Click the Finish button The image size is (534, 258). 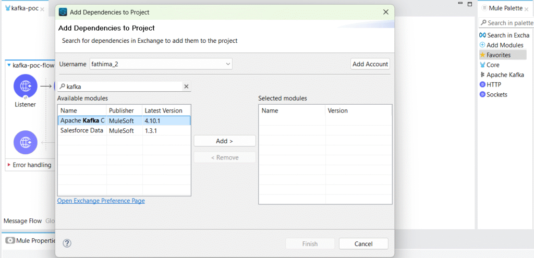310,244
